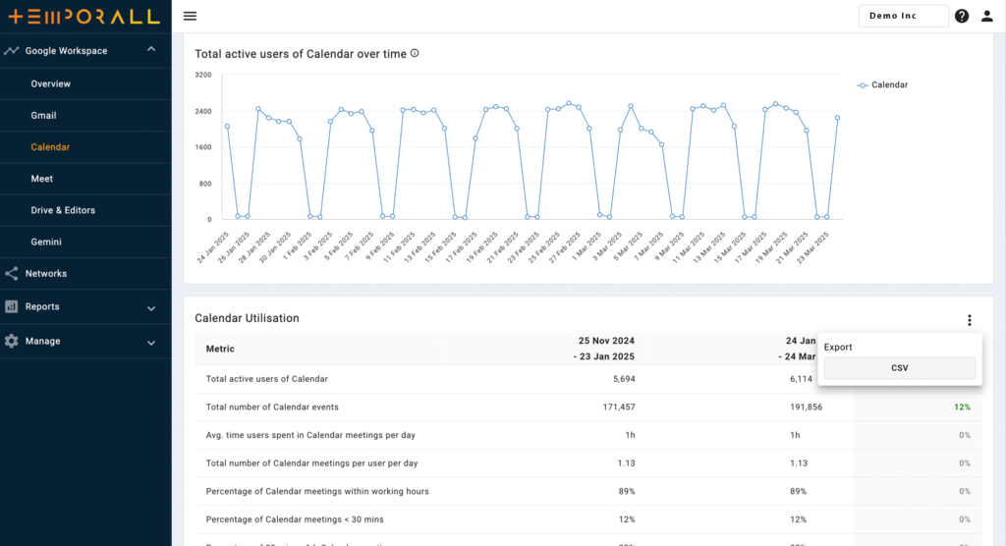
Task: Click the green 12% change value
Action: [x=962, y=408]
